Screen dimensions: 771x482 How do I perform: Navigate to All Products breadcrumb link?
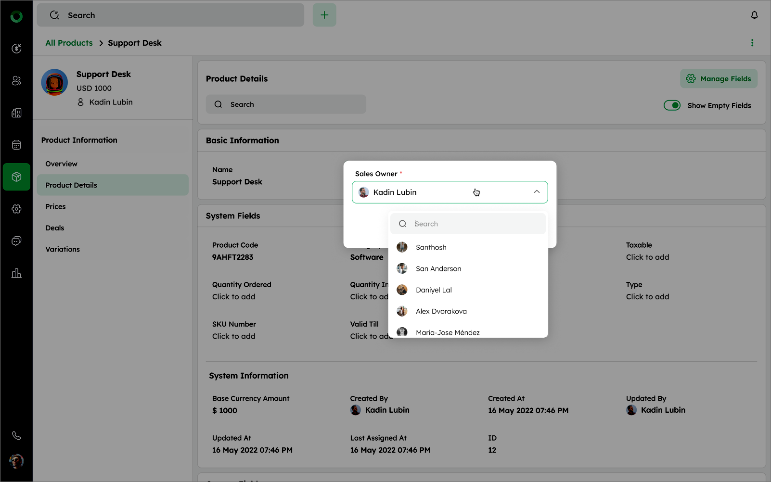pos(69,43)
